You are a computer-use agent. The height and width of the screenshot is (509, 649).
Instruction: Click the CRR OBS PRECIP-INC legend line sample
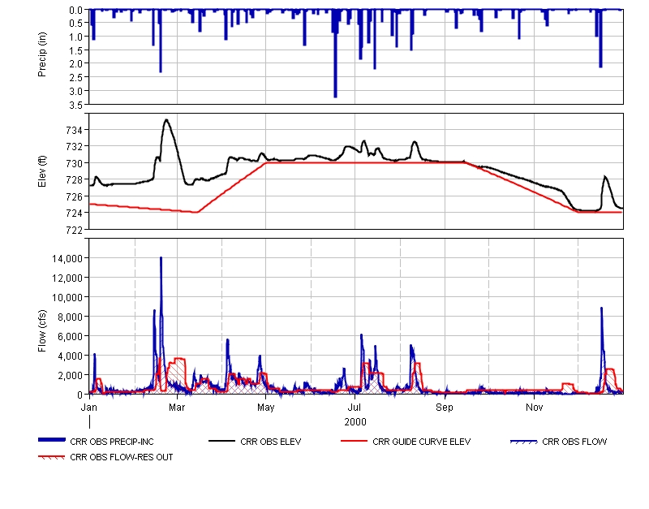[x=54, y=442]
